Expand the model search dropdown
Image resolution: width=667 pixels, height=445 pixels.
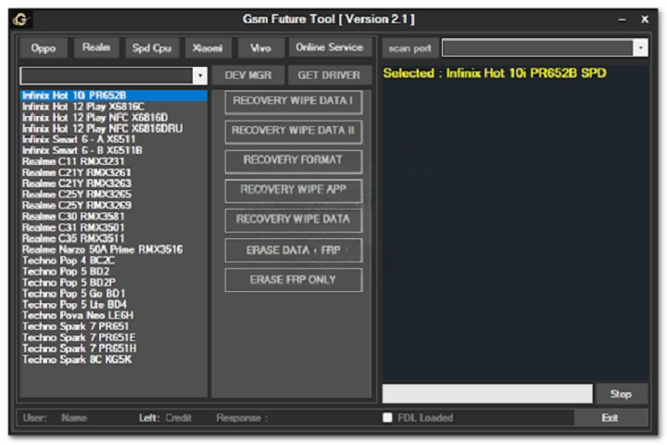point(200,75)
